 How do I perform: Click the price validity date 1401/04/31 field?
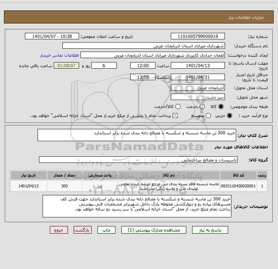198,77
